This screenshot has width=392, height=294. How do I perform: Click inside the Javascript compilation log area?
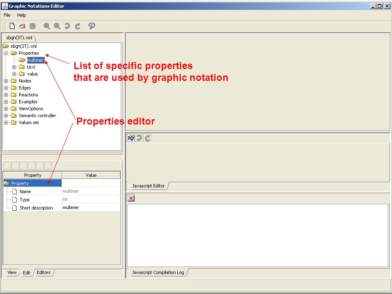(x=258, y=235)
